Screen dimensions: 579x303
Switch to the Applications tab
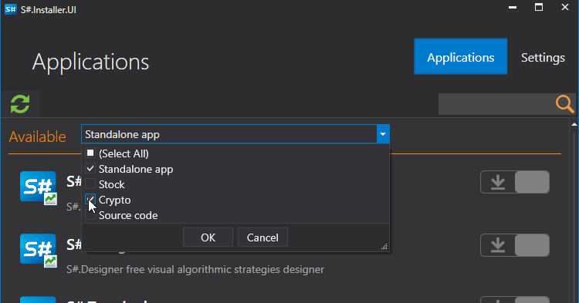click(x=460, y=56)
